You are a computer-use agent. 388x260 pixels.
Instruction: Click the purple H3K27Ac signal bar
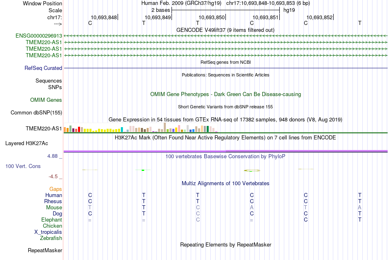click(x=225, y=151)
